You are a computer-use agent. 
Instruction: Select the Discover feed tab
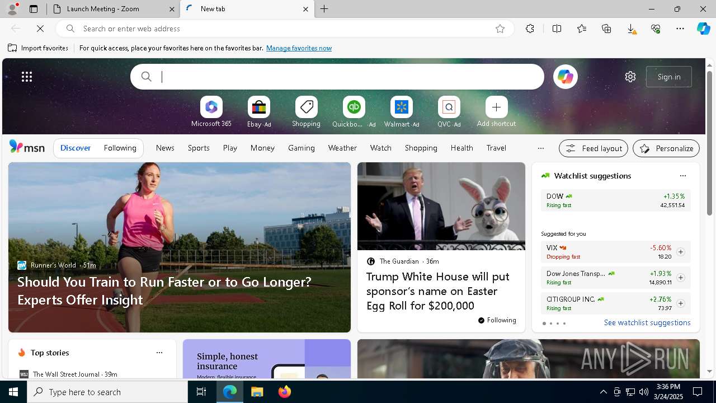click(x=76, y=148)
